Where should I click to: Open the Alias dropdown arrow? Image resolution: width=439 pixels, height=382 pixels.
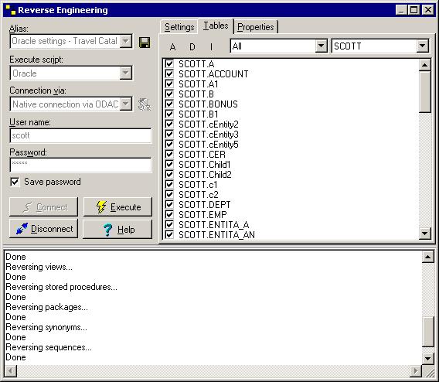point(126,41)
